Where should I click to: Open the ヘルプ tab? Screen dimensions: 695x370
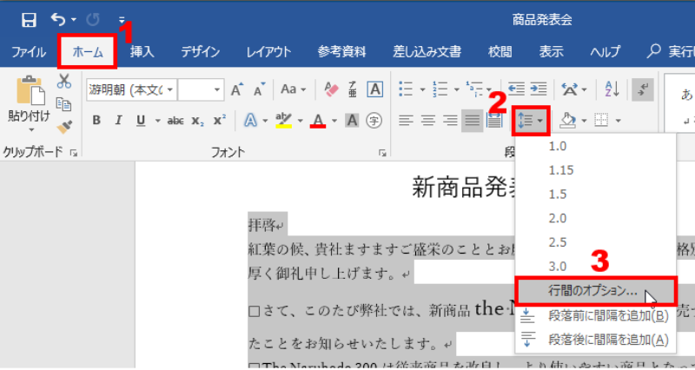click(605, 52)
